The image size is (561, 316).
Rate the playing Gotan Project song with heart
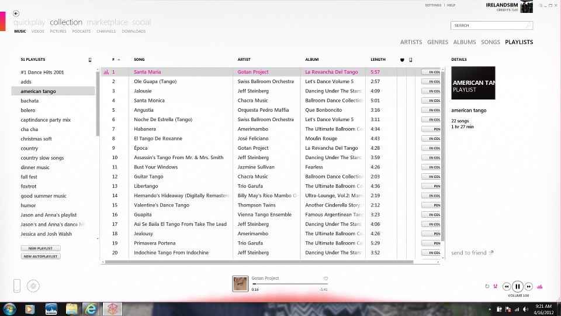tap(325, 279)
